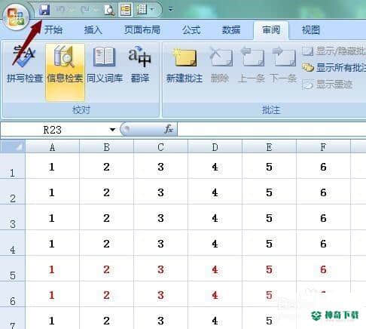Image resolution: width=366 pixels, height=329 pixels.
Task: Switch to the 公式 ribbon tab
Action: [x=191, y=30]
